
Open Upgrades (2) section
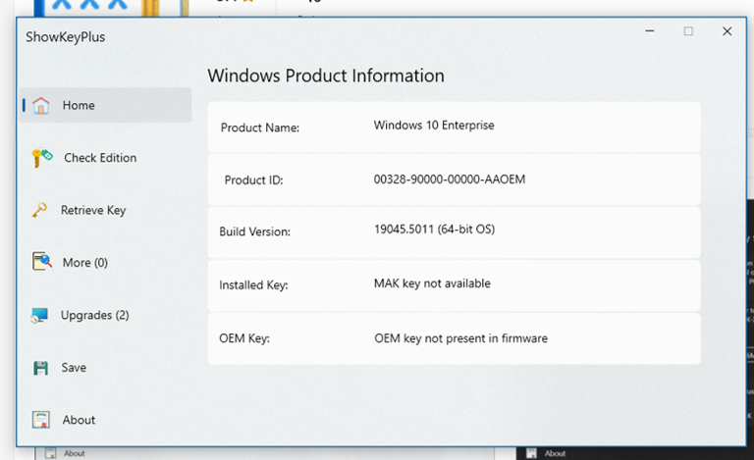click(94, 315)
